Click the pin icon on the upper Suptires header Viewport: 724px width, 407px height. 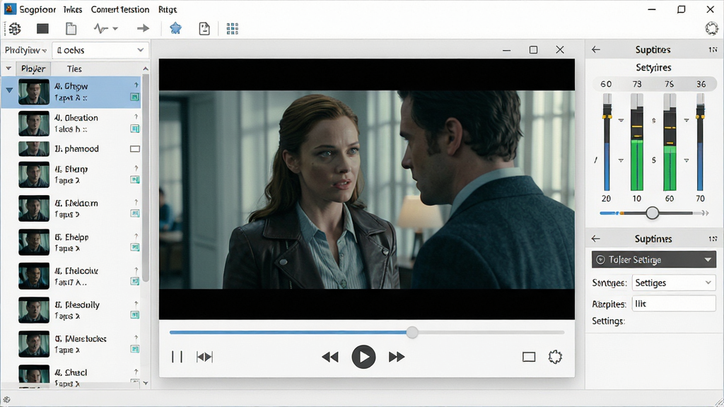713,49
